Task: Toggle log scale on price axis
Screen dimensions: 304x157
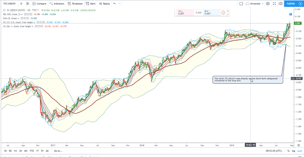Action: tap(294, 151)
